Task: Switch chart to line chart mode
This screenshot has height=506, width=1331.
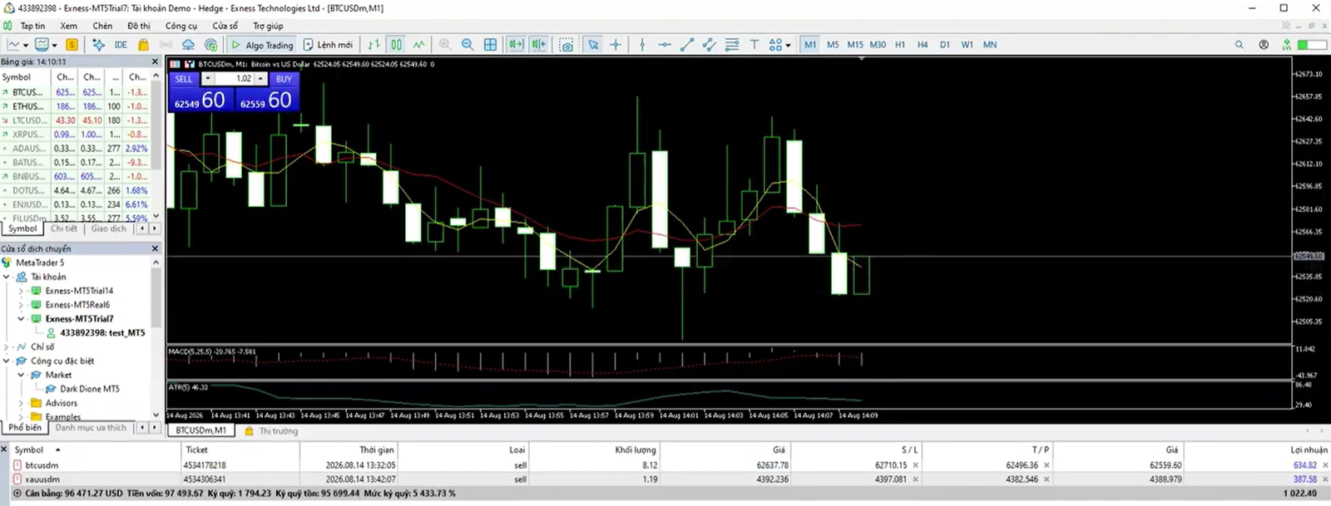Action: pos(419,45)
